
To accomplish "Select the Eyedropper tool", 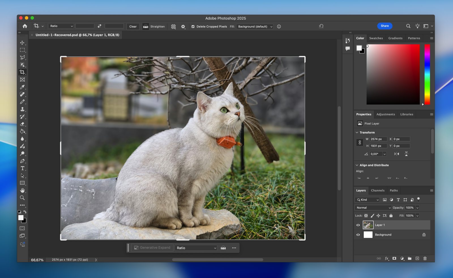I will (22, 87).
